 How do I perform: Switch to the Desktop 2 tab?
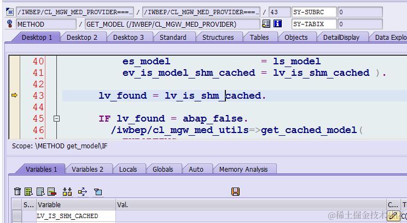82,38
